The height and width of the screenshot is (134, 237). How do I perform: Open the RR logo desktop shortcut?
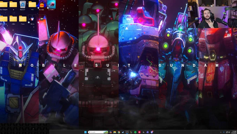pos(42,19)
